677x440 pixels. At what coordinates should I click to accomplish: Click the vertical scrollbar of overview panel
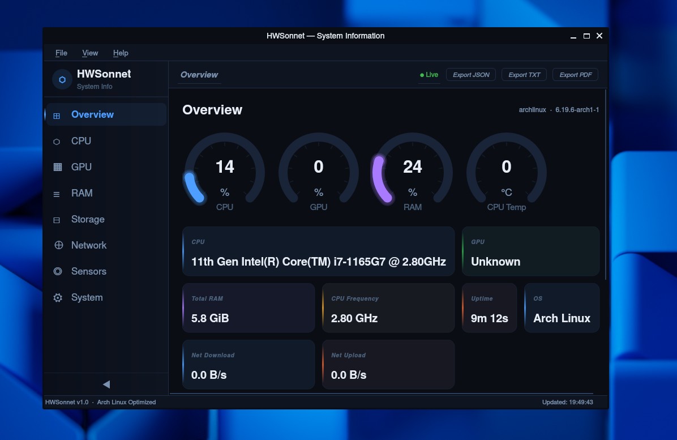pyautogui.click(x=606, y=185)
